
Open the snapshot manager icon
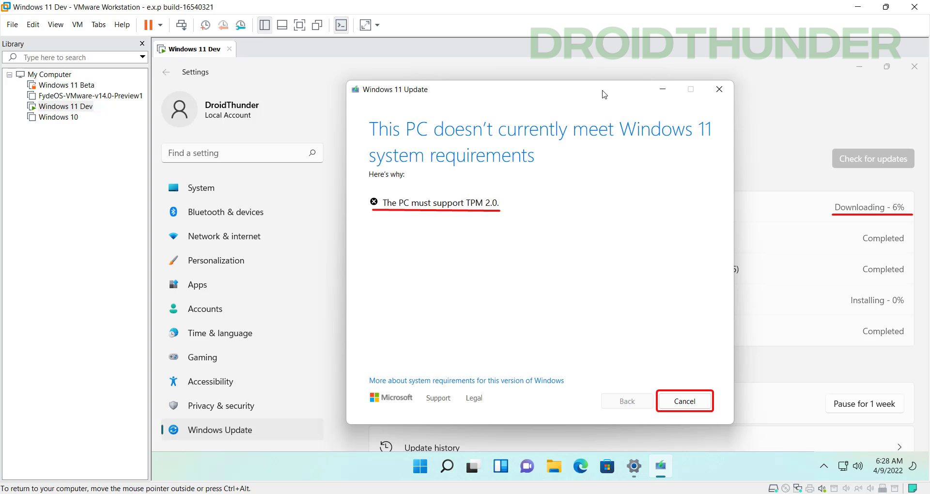point(241,25)
